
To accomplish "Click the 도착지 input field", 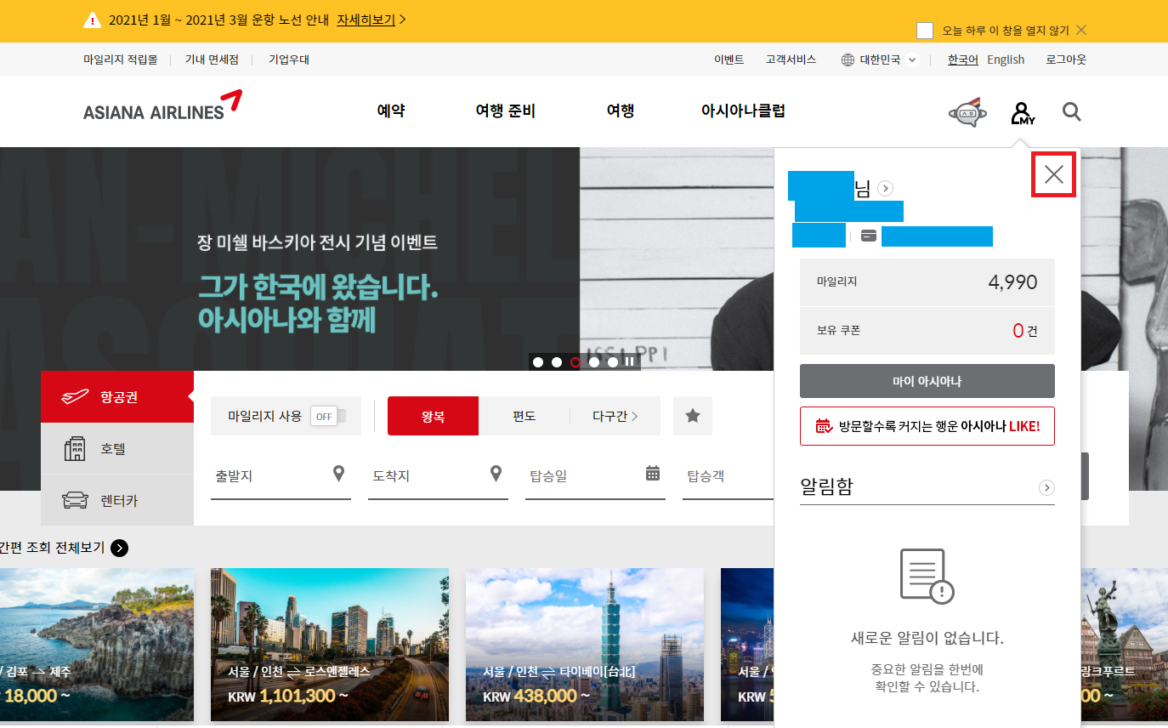I will point(438,475).
